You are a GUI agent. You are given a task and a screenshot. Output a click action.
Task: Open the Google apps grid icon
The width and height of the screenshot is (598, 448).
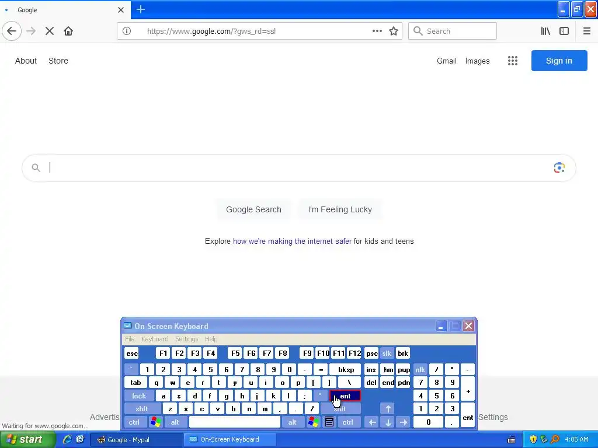pyautogui.click(x=513, y=61)
